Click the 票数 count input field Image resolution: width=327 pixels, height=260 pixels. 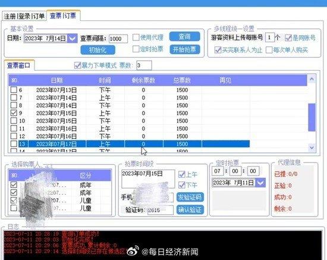144,65
